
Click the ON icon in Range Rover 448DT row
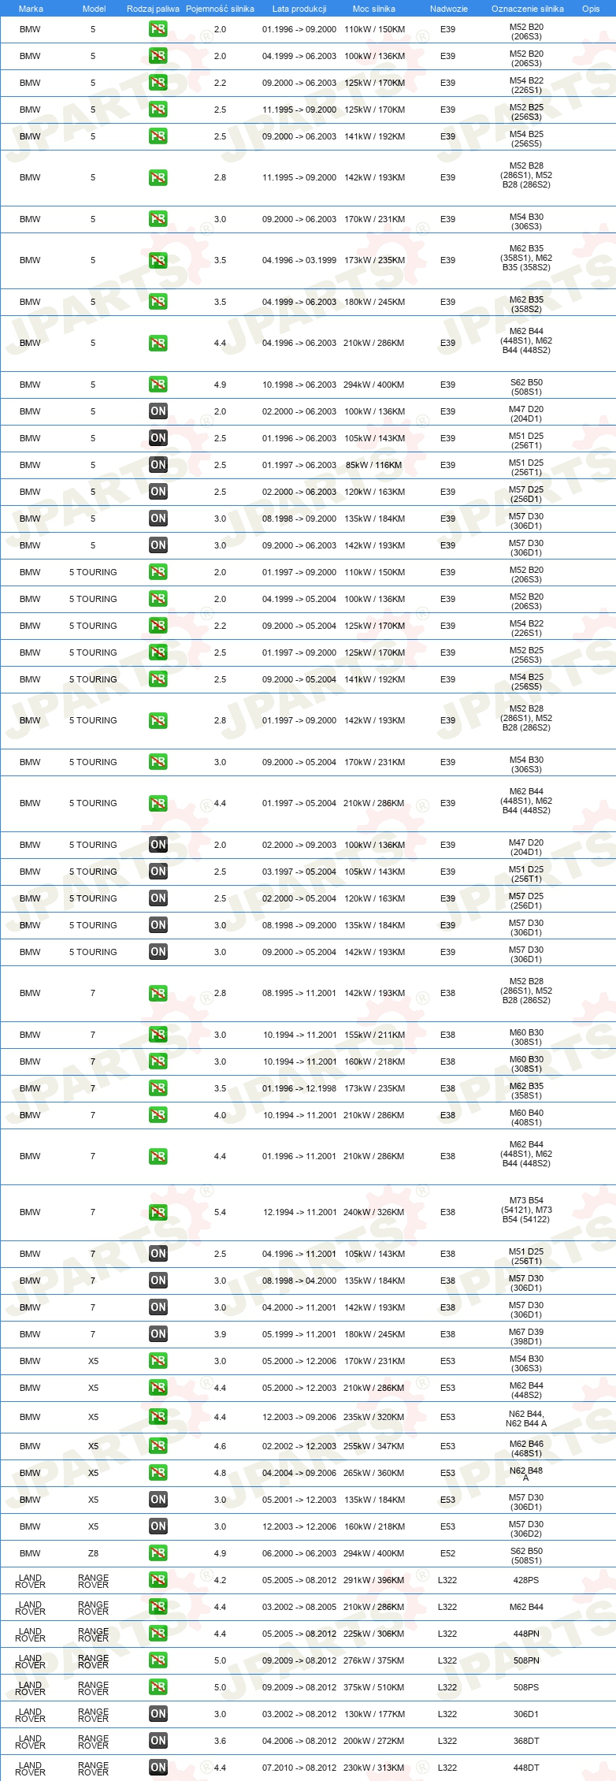[x=158, y=1768]
